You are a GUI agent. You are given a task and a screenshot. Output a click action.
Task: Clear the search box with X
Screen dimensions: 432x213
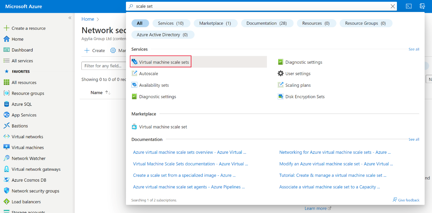click(x=393, y=6)
